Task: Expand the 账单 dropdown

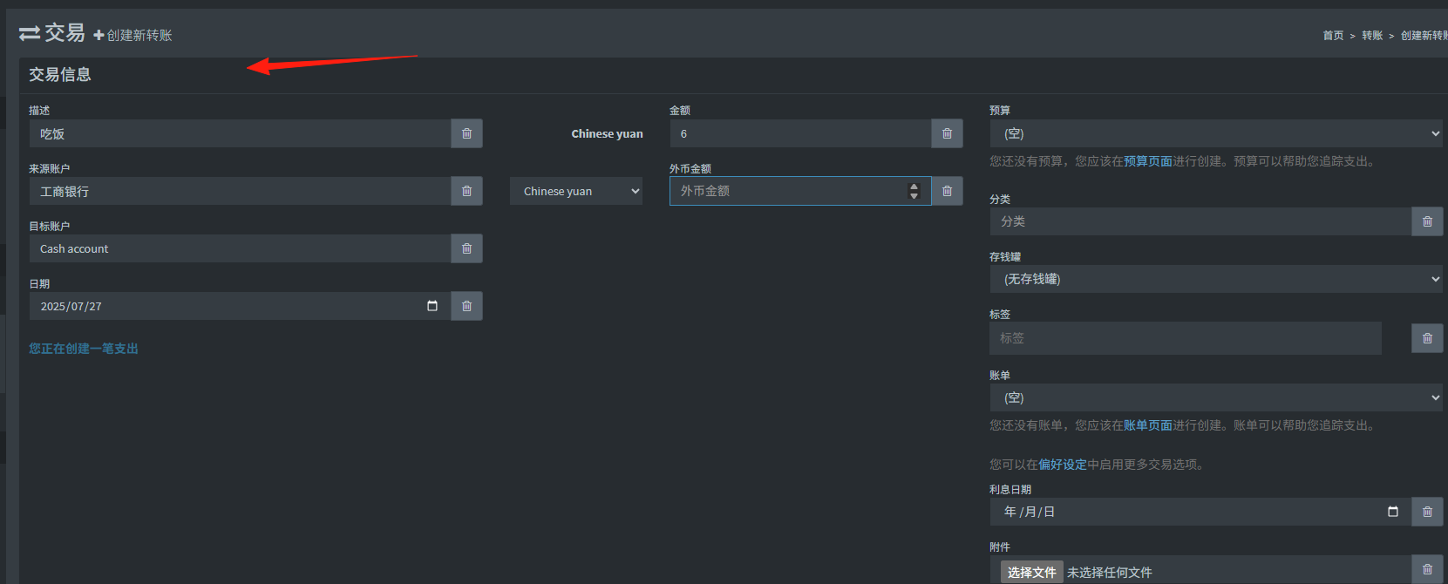Action: (x=1216, y=397)
